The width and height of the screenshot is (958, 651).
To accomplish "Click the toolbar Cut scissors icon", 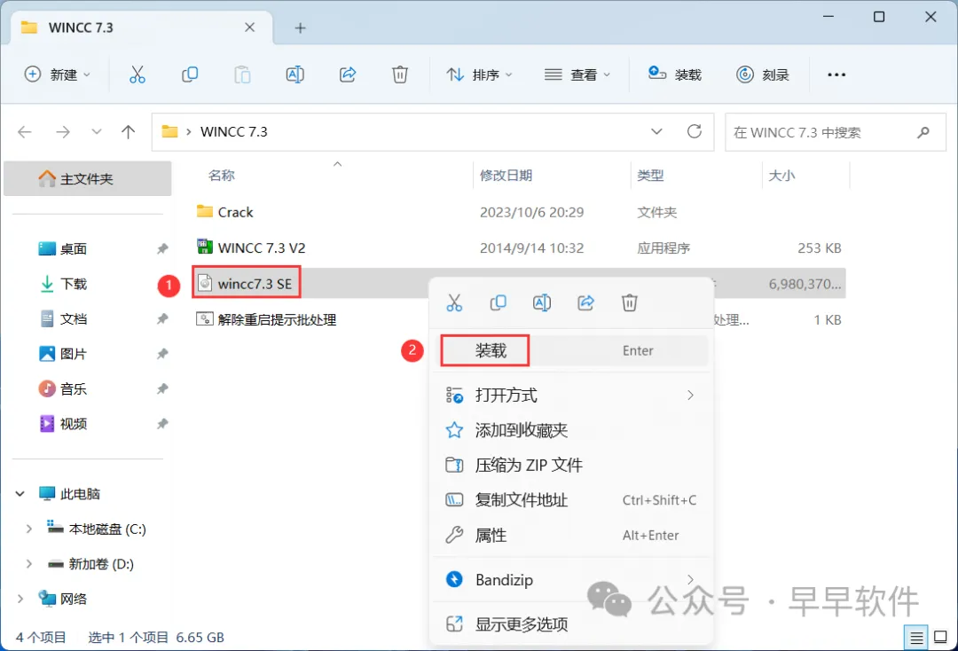I will pos(137,75).
